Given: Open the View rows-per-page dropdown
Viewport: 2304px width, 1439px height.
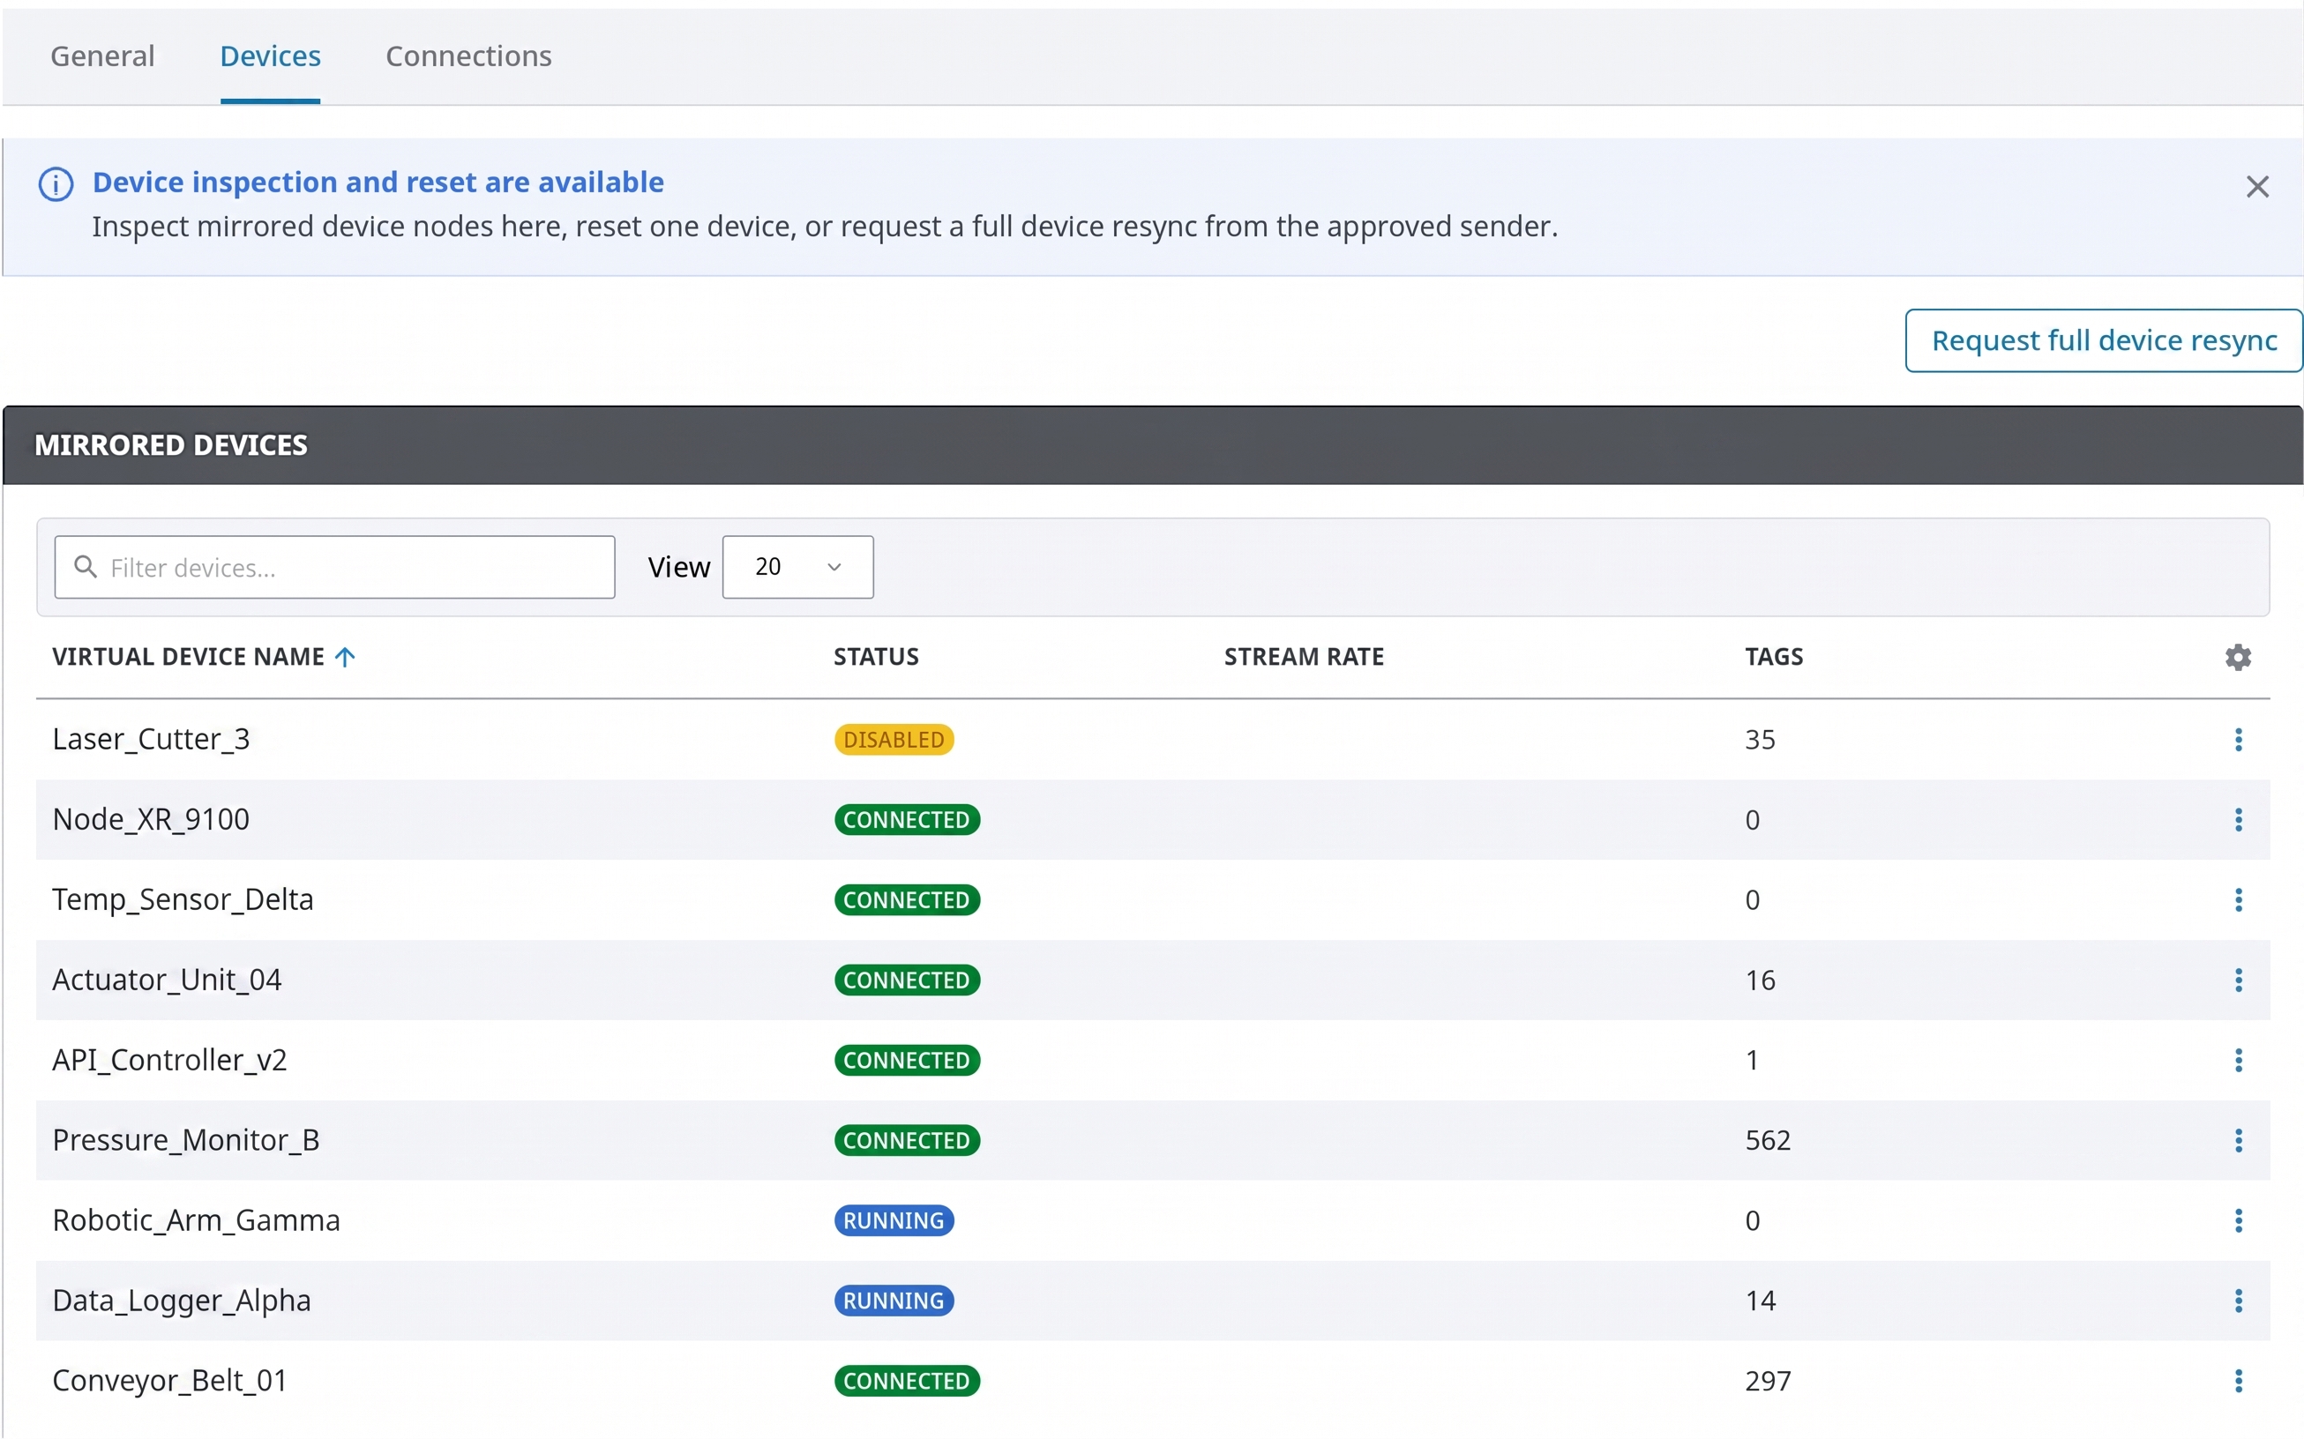Looking at the screenshot, I should coord(797,567).
